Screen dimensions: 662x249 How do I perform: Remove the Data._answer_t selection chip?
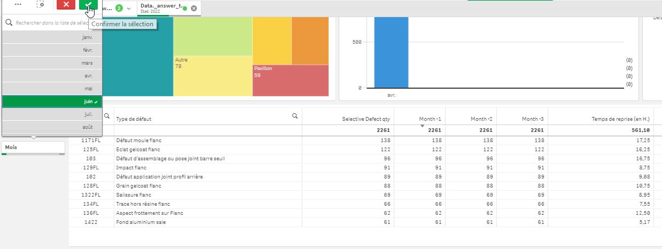pos(193,8)
